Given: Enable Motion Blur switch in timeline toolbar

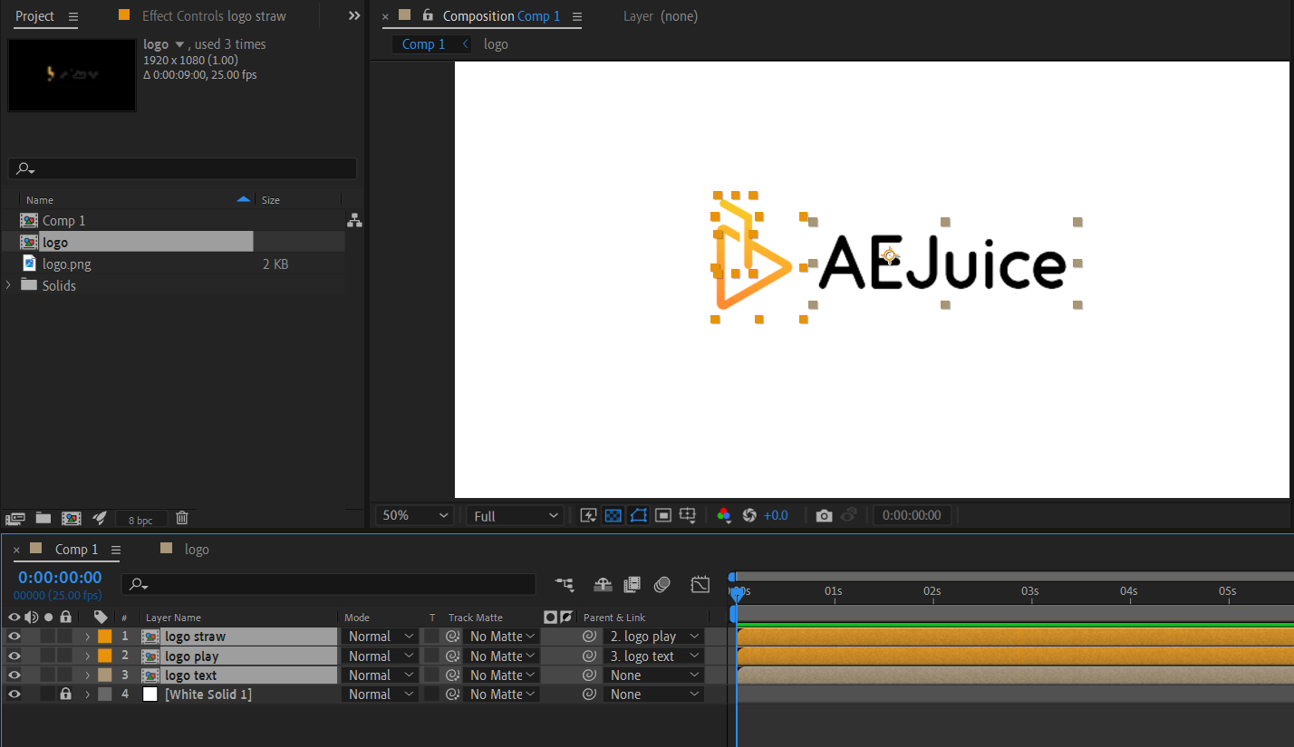Looking at the screenshot, I should [x=661, y=584].
